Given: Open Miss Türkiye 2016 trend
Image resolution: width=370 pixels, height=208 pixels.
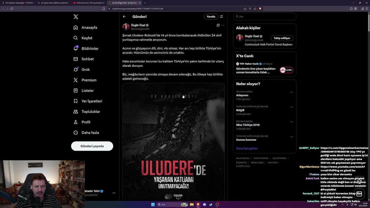Looking at the screenshot, I should click(x=248, y=125).
